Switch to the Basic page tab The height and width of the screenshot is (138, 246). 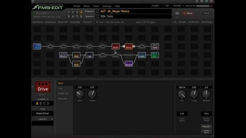tap(60, 83)
